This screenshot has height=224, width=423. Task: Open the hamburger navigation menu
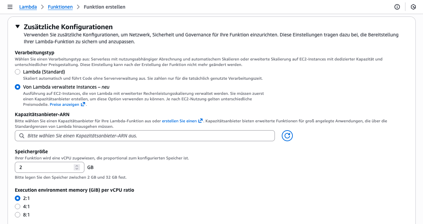pyautogui.click(x=10, y=7)
